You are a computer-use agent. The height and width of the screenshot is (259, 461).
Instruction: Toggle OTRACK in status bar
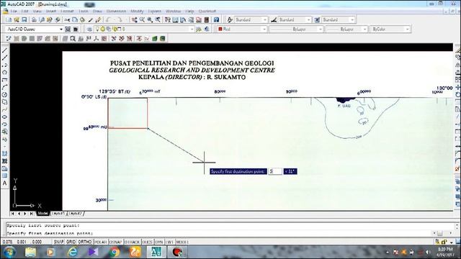click(x=132, y=242)
